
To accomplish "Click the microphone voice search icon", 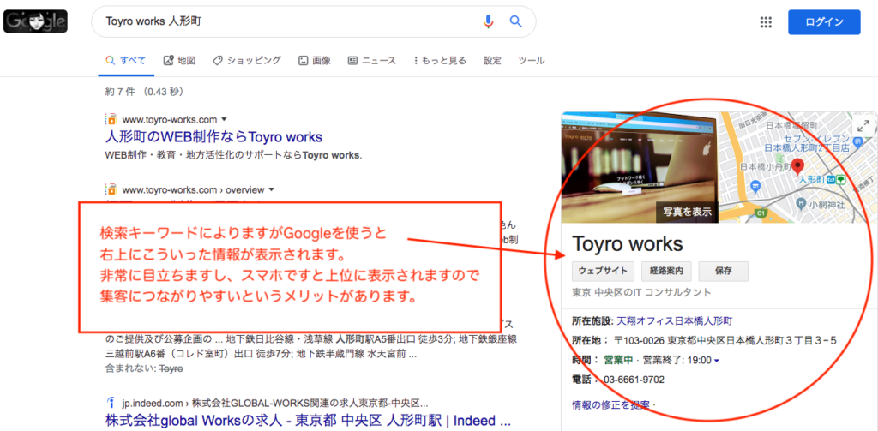I will [x=488, y=21].
